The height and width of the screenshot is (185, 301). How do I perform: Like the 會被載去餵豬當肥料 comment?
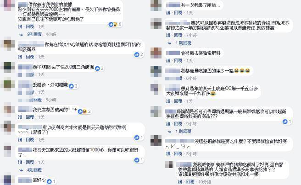168,61
